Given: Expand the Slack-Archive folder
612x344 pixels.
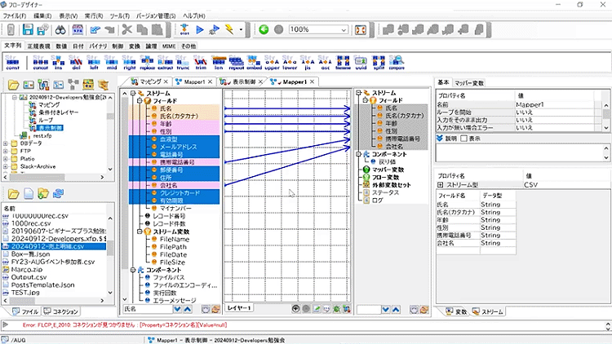Looking at the screenshot, I should click(x=6, y=166).
